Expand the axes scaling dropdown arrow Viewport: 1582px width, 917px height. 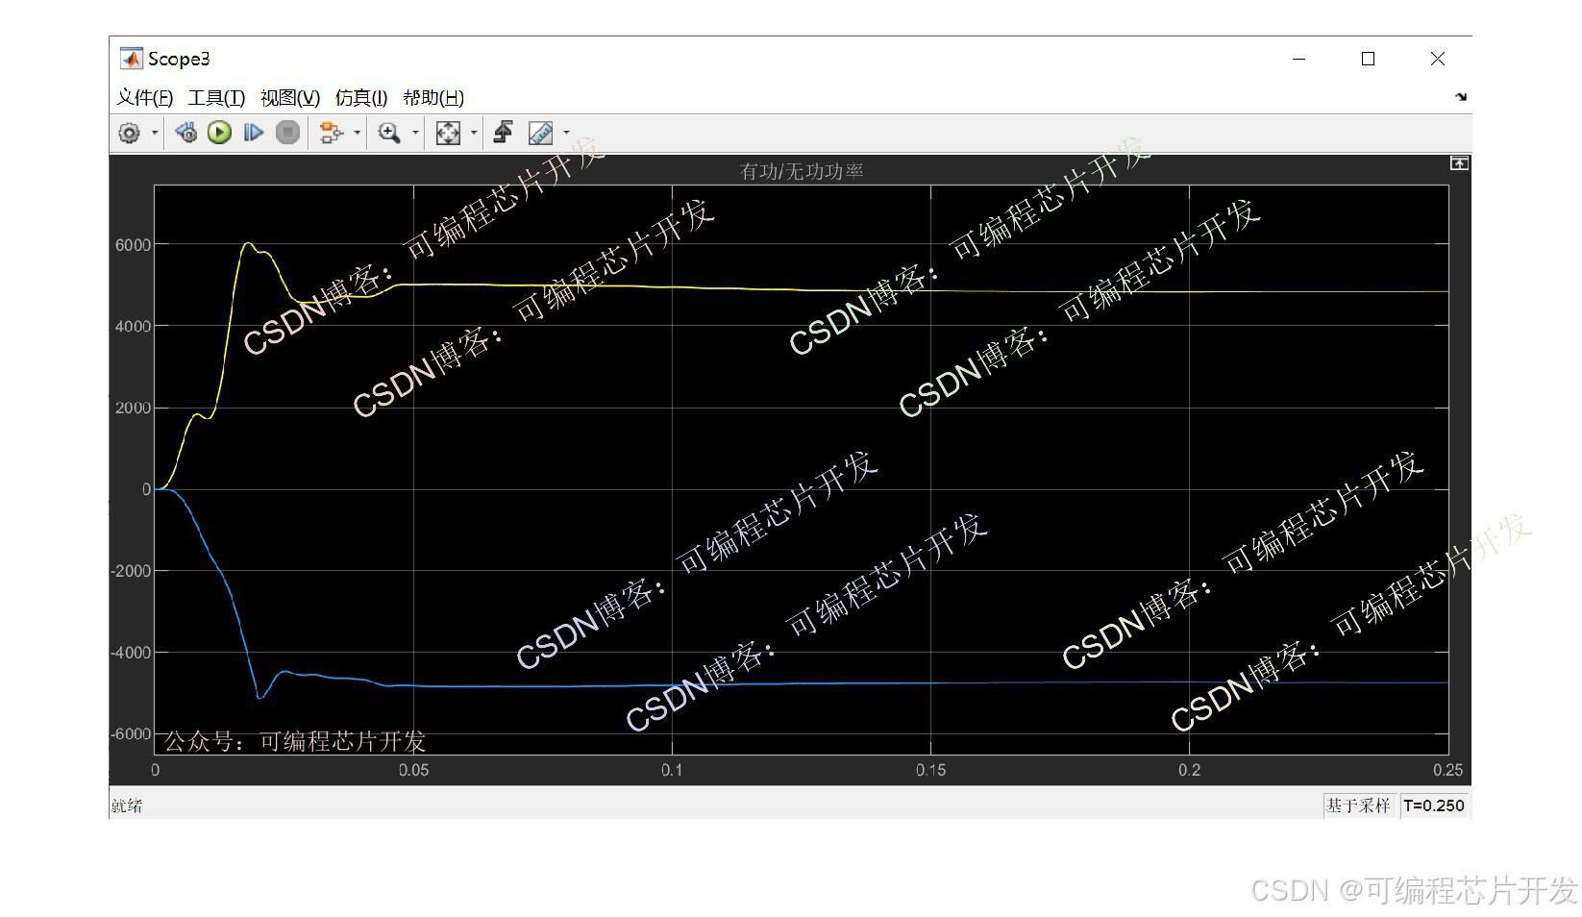(x=474, y=133)
